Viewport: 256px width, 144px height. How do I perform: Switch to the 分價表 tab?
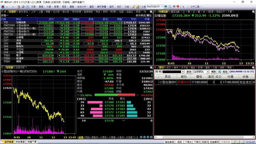click(x=103, y=138)
